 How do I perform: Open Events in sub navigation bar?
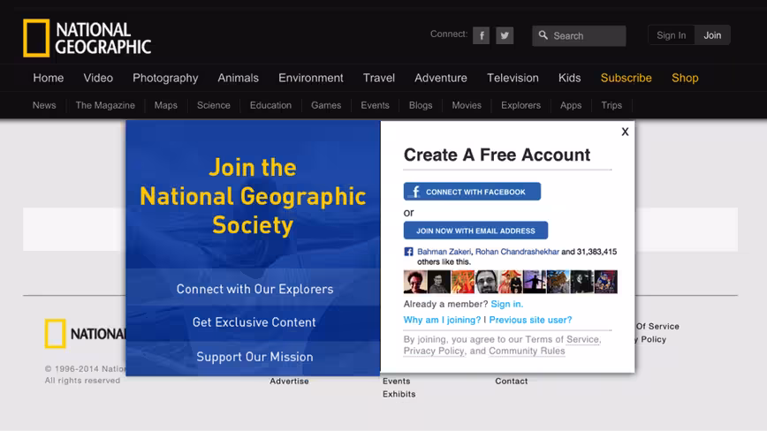375,106
